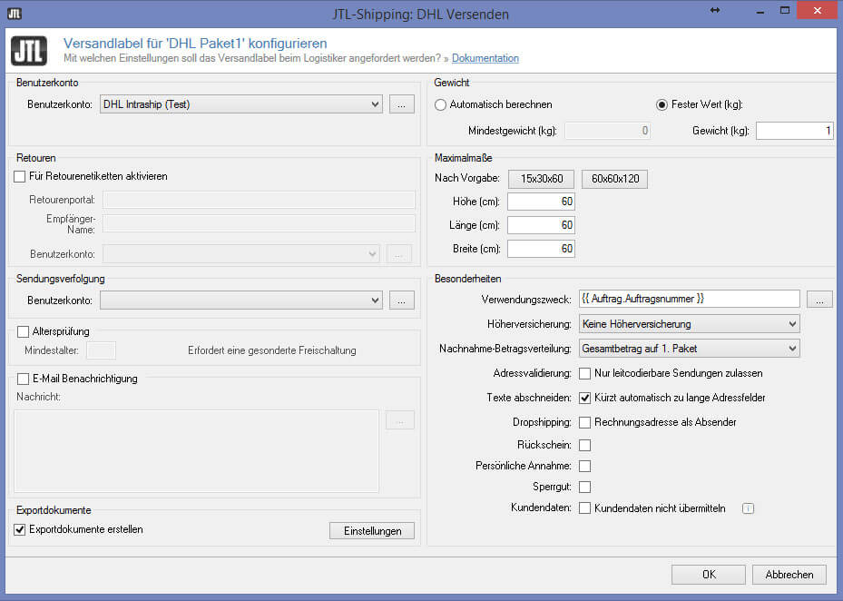This screenshot has width=843, height=601.
Task: Click the info icon next to Kundendaten
Action: [x=748, y=508]
